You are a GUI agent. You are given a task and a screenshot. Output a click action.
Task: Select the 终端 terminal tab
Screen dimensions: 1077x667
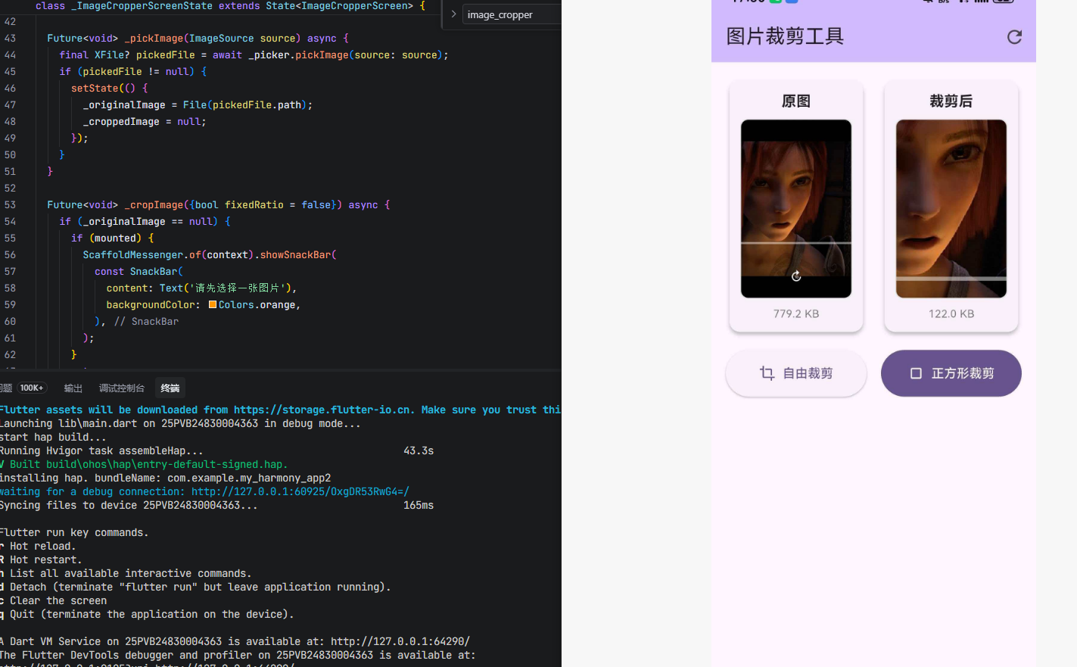pos(170,388)
